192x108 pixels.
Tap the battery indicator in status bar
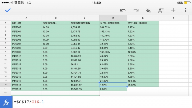point(187,3)
